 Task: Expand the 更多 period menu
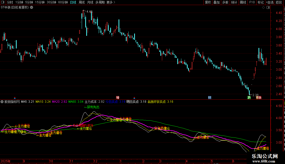tap(111, 2)
